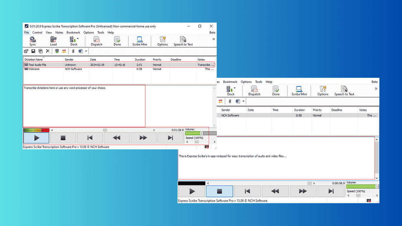Save notes using the floppy disk icon
The width and height of the screenshot is (402, 226).
coord(33,51)
